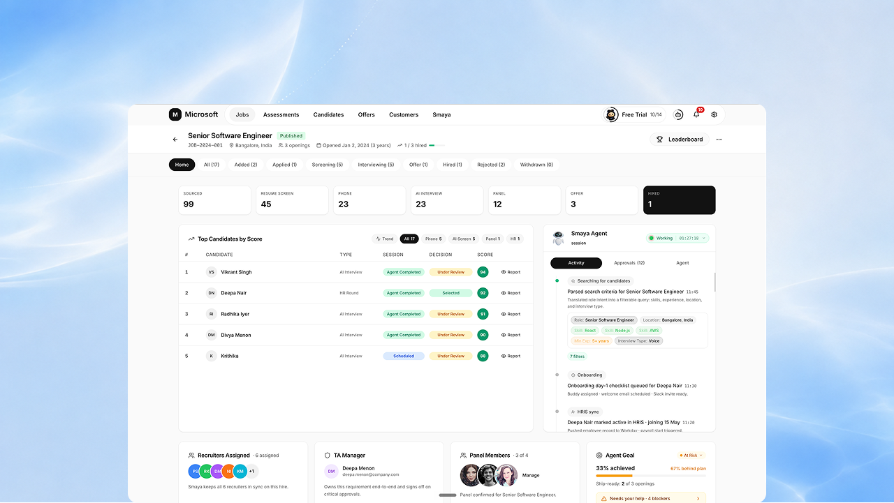View Report for Divya Menon

511,335
